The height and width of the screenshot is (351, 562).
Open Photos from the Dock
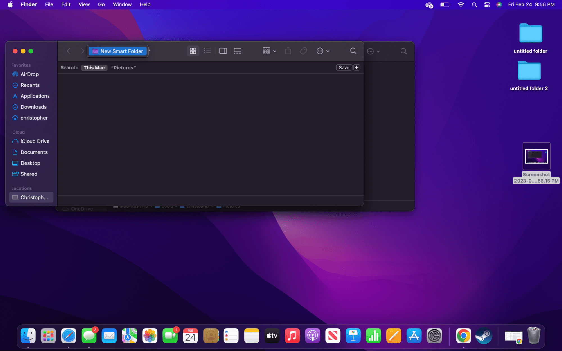pyautogui.click(x=150, y=336)
